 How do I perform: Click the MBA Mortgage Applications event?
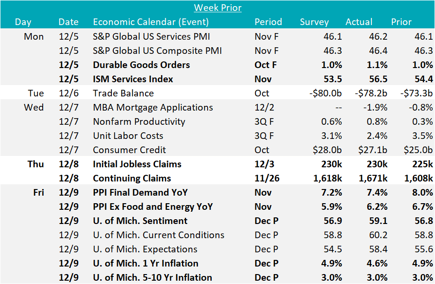(153, 107)
